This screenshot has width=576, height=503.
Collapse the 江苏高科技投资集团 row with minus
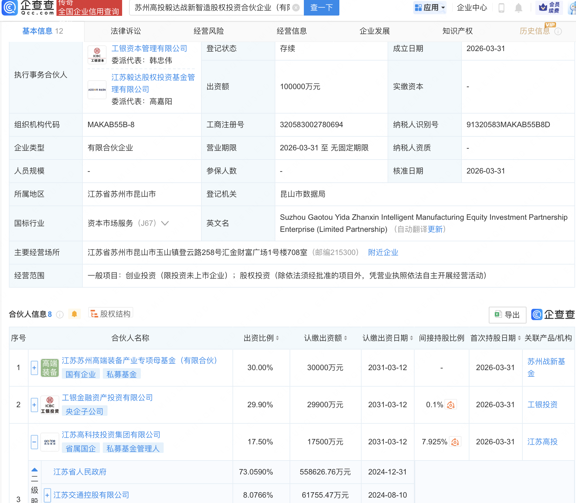coord(34,441)
